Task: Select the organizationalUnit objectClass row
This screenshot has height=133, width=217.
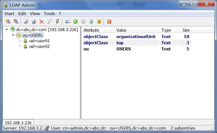Action: [x=137, y=37]
